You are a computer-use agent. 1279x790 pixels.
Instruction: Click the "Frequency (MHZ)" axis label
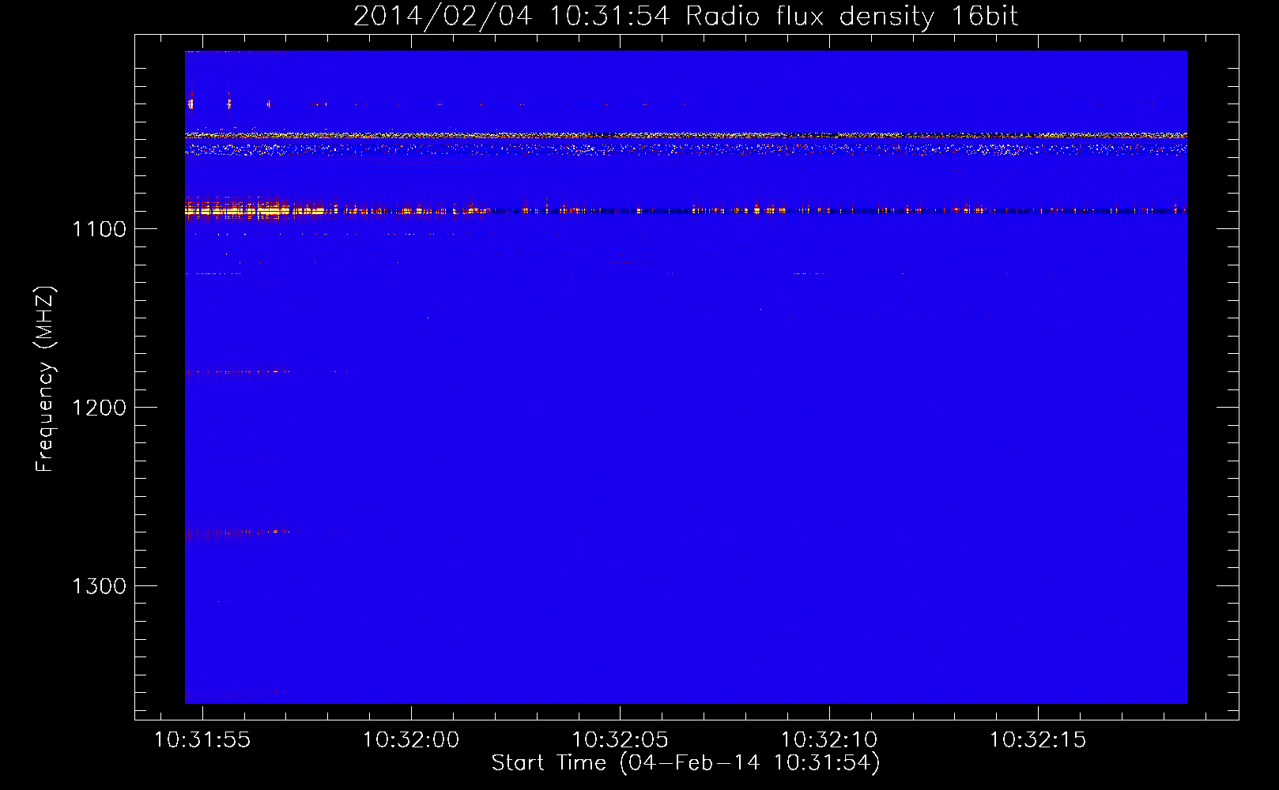pos(45,379)
